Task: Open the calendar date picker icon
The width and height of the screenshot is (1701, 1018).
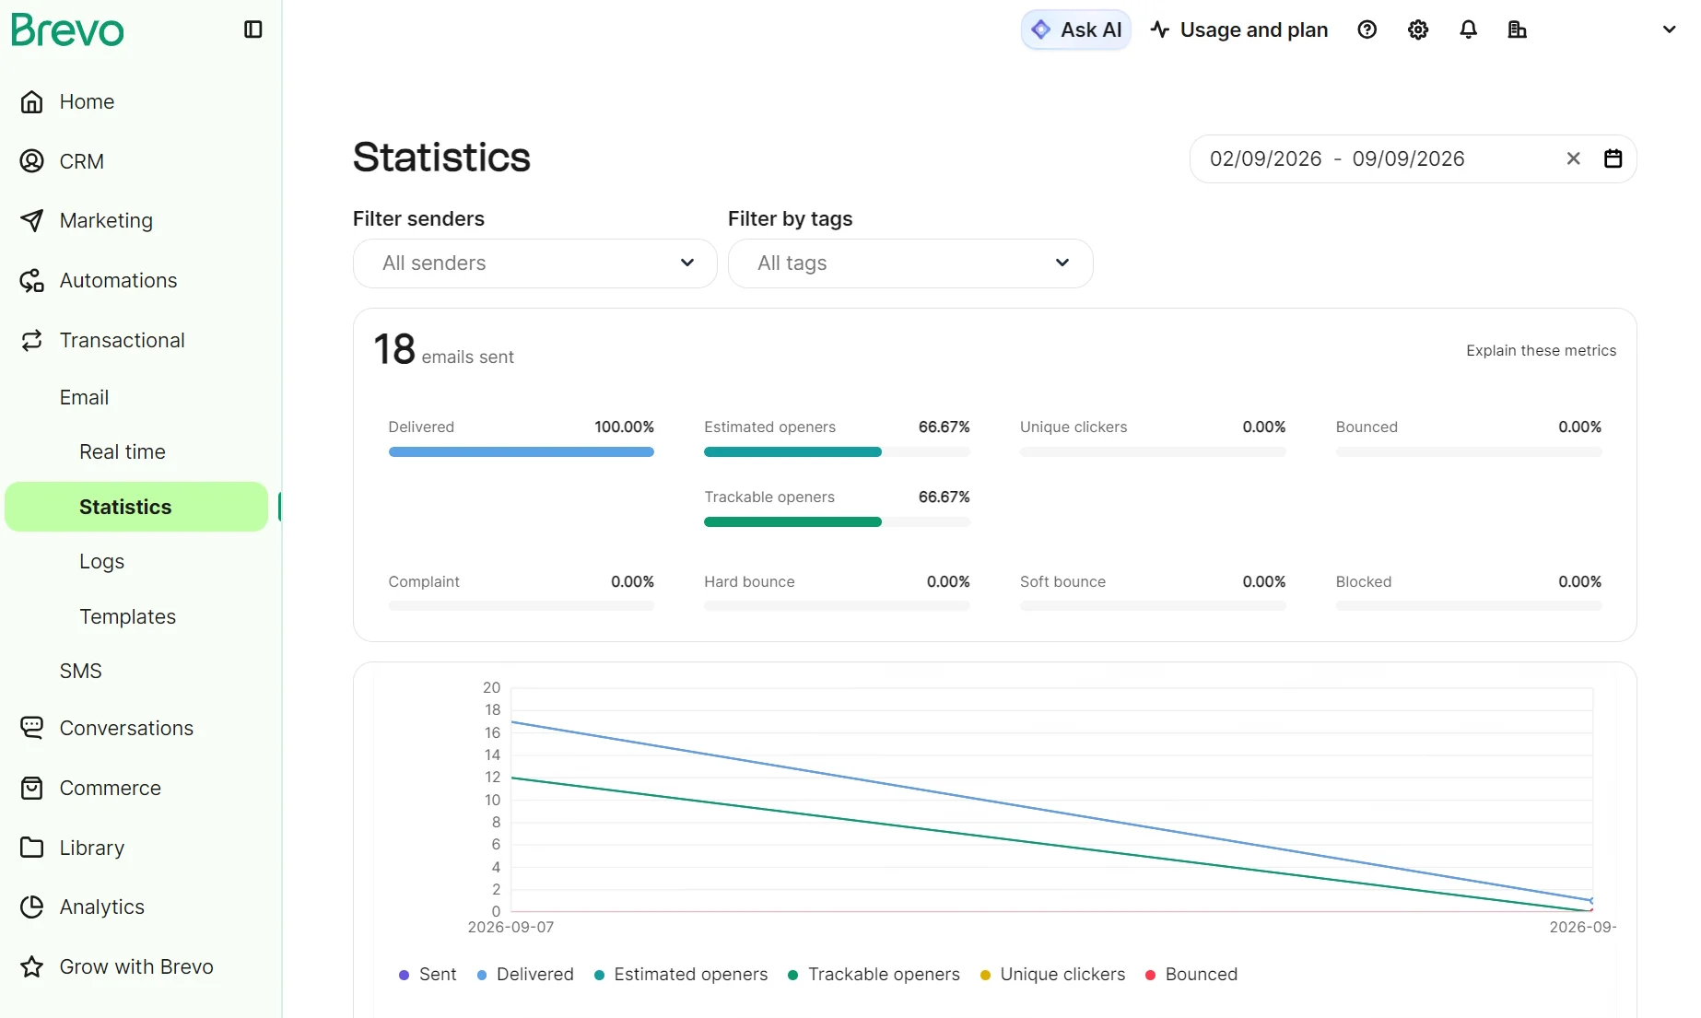Action: 1613,158
